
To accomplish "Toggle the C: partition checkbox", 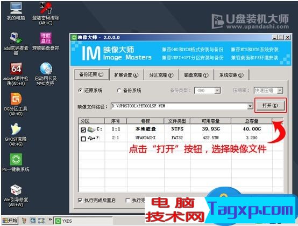I will pos(83,130).
